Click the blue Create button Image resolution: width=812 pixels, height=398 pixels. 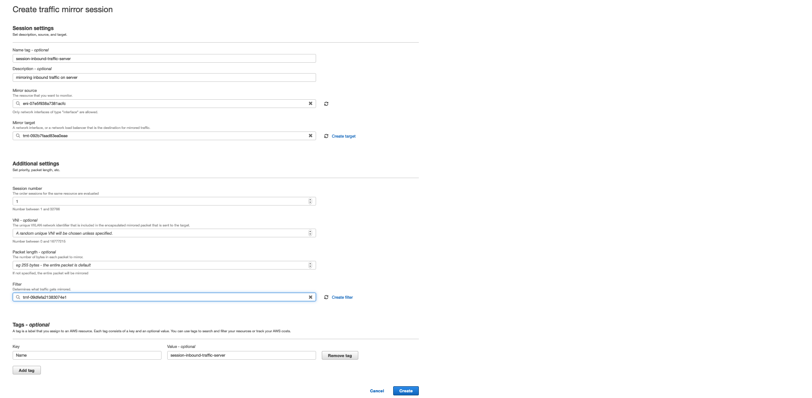pos(406,391)
